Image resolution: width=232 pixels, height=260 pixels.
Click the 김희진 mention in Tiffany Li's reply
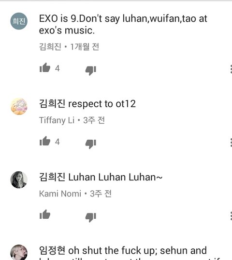tap(52, 104)
